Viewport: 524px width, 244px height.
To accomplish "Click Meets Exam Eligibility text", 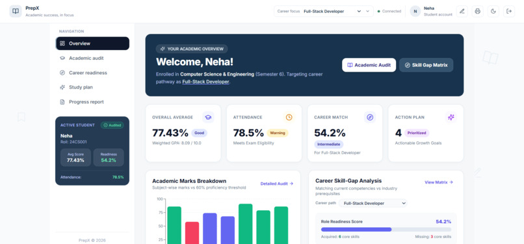I will 254,143.
